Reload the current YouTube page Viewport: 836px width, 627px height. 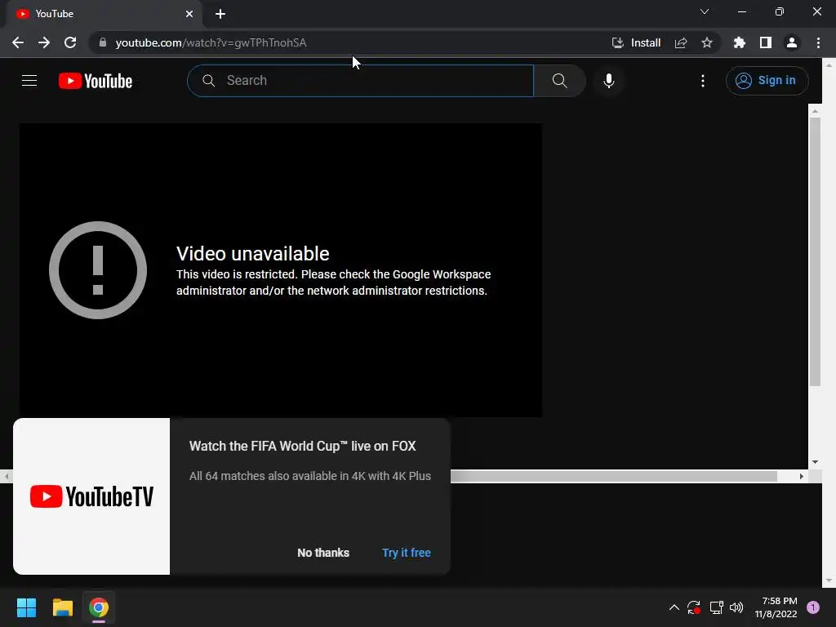pos(70,42)
